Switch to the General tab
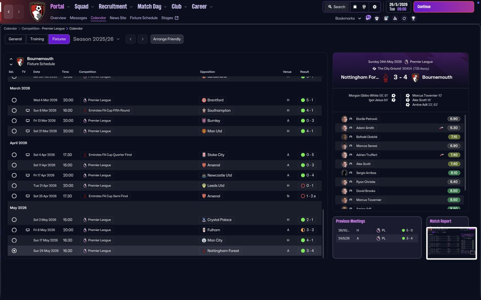Viewport: 481px width, 300px height. [x=15, y=39]
